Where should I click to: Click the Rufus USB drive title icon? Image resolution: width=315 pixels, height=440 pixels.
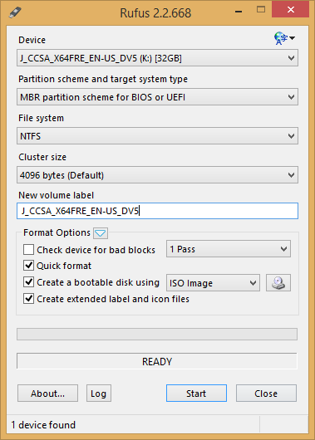point(15,12)
